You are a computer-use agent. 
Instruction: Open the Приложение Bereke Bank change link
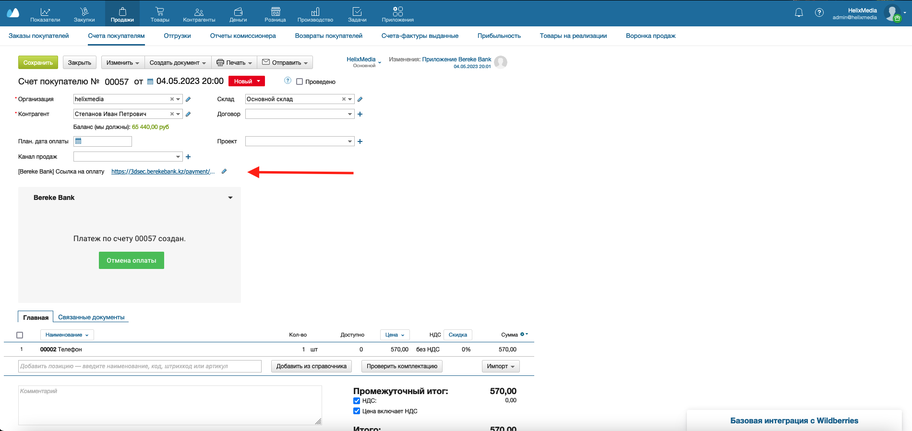(x=456, y=59)
